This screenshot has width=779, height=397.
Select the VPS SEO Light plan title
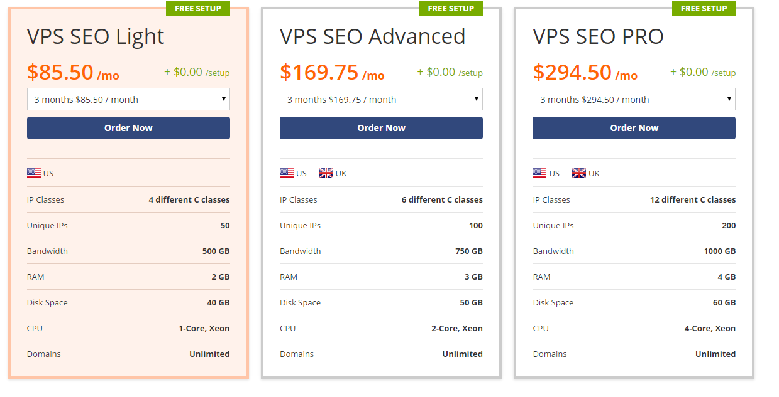pos(96,36)
